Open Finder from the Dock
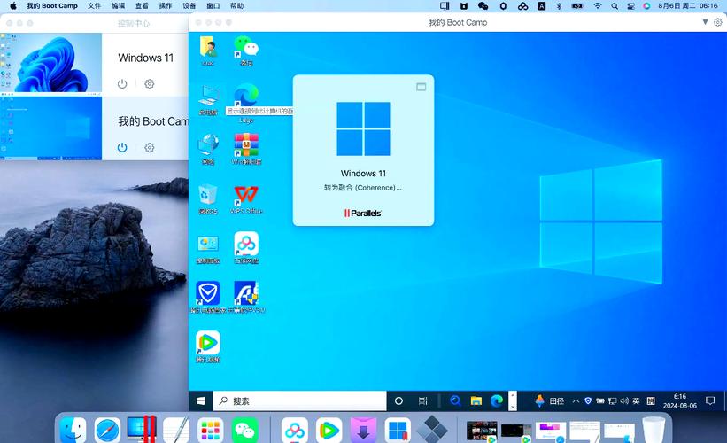This screenshot has width=727, height=443. [x=73, y=430]
